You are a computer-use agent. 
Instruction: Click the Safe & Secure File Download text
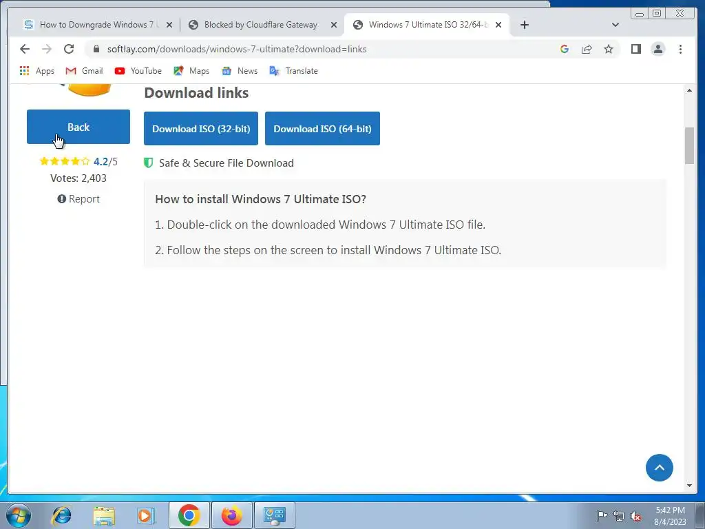226,163
